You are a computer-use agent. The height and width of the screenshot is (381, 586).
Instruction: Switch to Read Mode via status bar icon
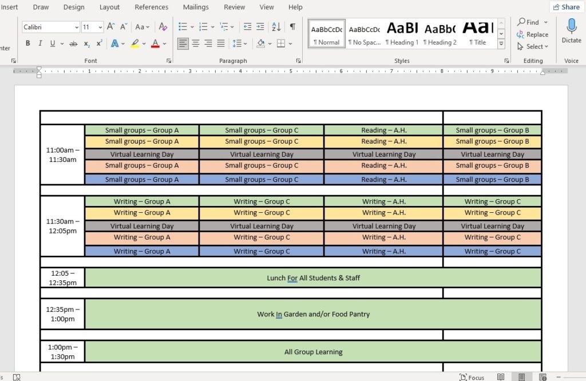(501, 377)
